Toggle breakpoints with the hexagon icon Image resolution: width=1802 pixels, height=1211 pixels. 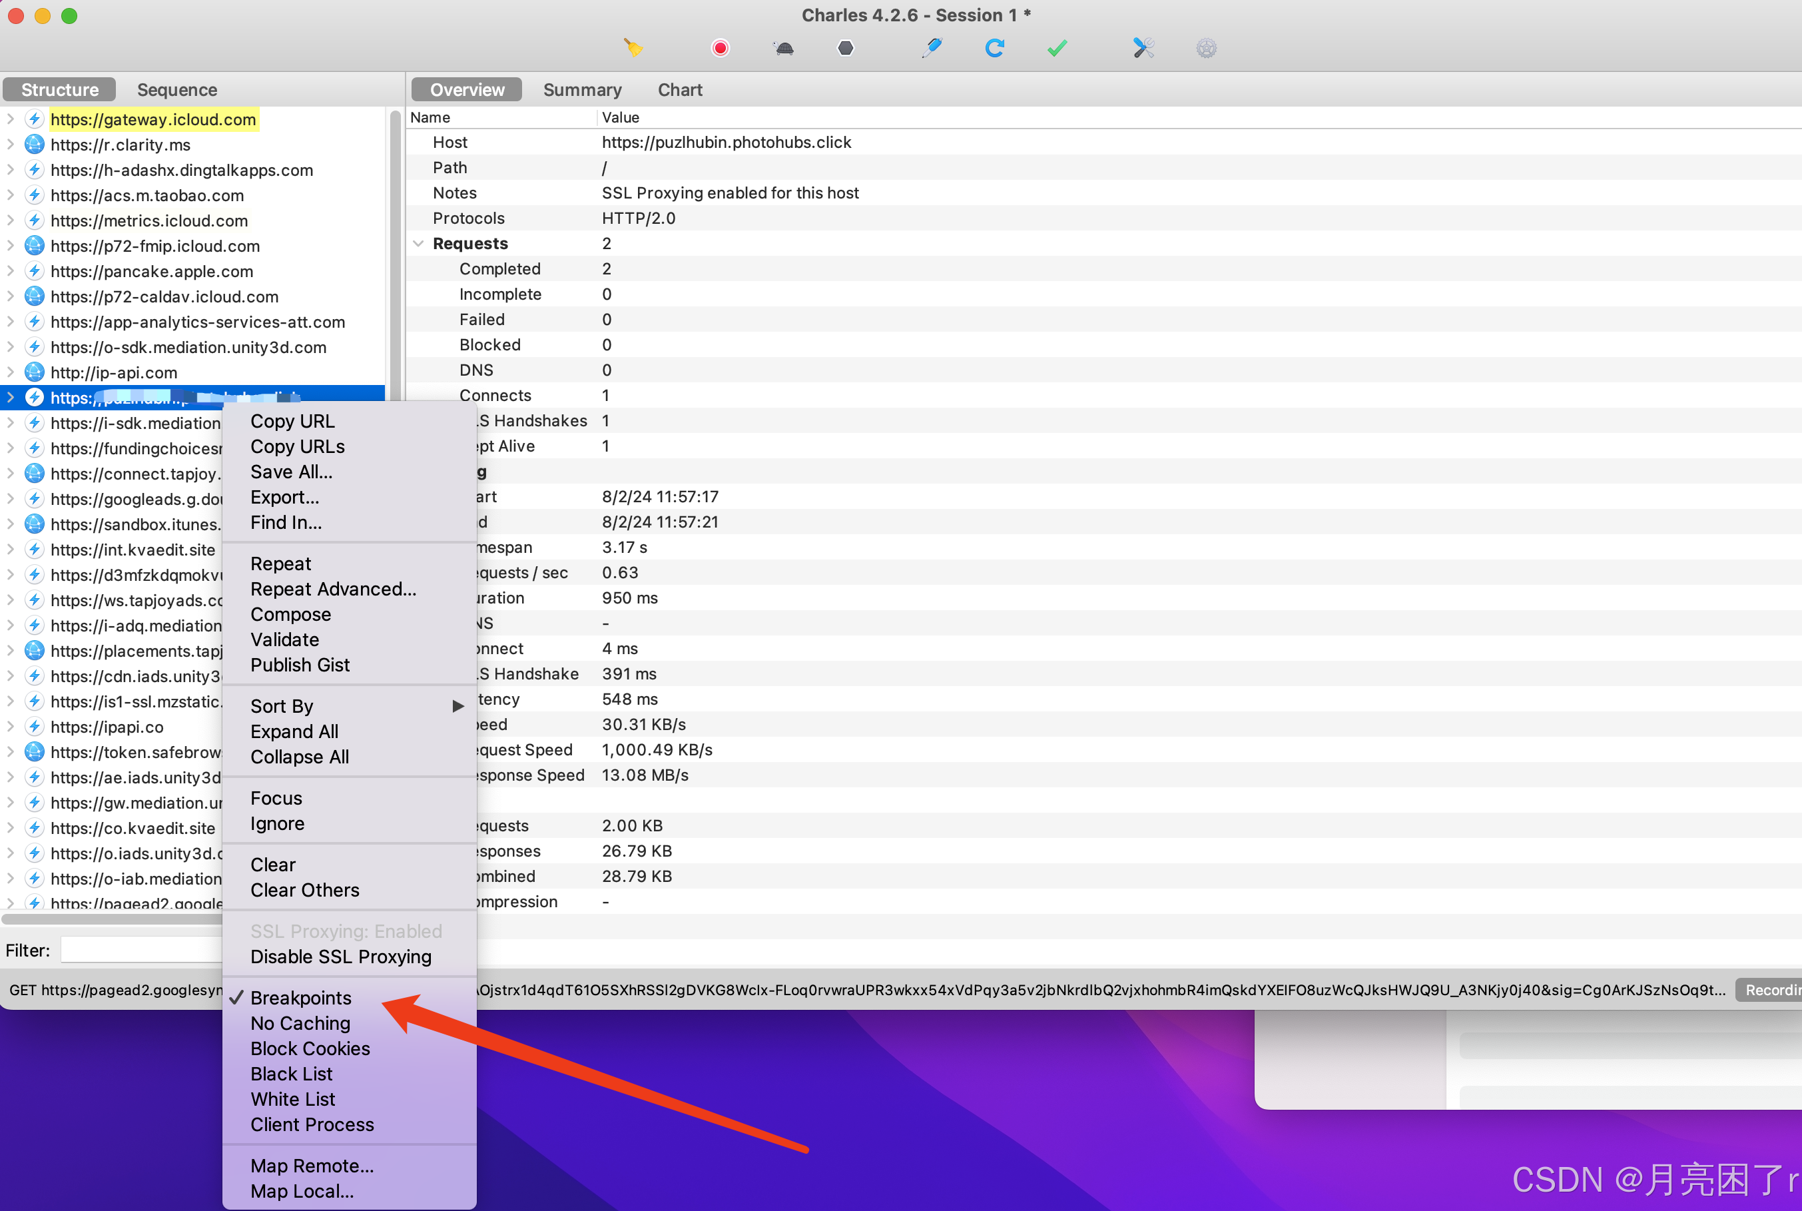tap(846, 48)
